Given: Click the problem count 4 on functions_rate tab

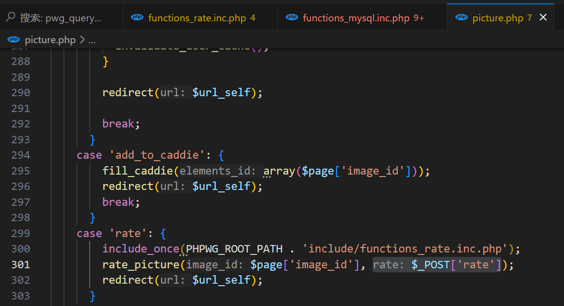Looking at the screenshot, I should [x=253, y=18].
